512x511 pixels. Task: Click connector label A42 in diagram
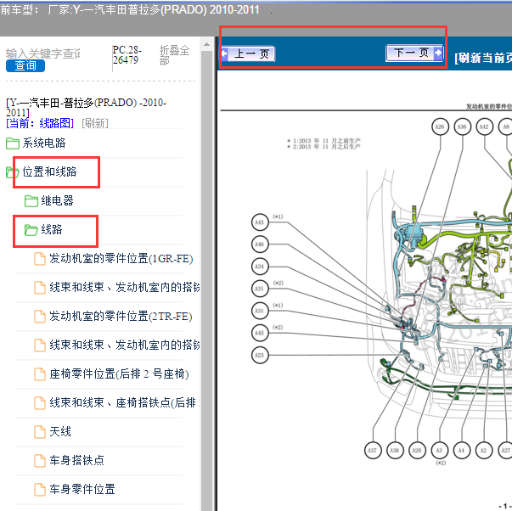(484, 126)
